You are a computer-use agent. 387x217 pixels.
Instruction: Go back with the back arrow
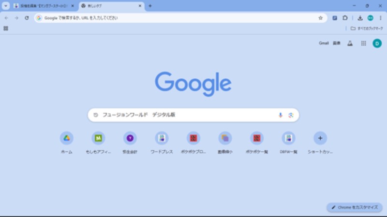click(6, 18)
